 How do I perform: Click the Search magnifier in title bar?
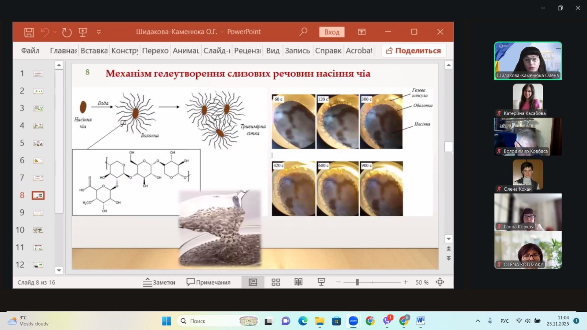tap(303, 32)
